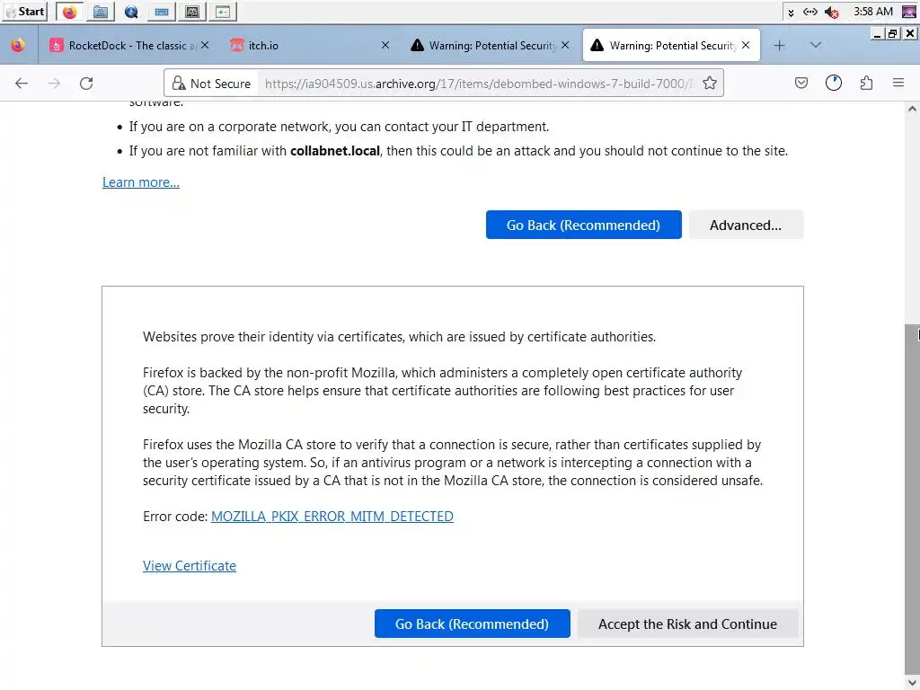The height and width of the screenshot is (690, 920).
Task: Switch to the first Warning: Potential Security tab
Action: 490,45
